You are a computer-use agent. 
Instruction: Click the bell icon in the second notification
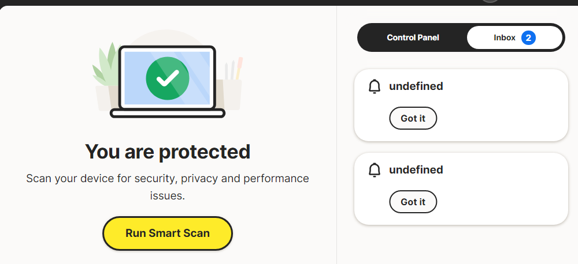tap(375, 170)
